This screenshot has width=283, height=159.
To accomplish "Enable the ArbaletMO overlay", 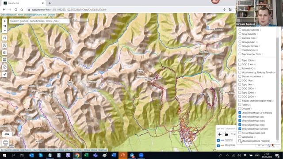I will (x=240, y=68).
